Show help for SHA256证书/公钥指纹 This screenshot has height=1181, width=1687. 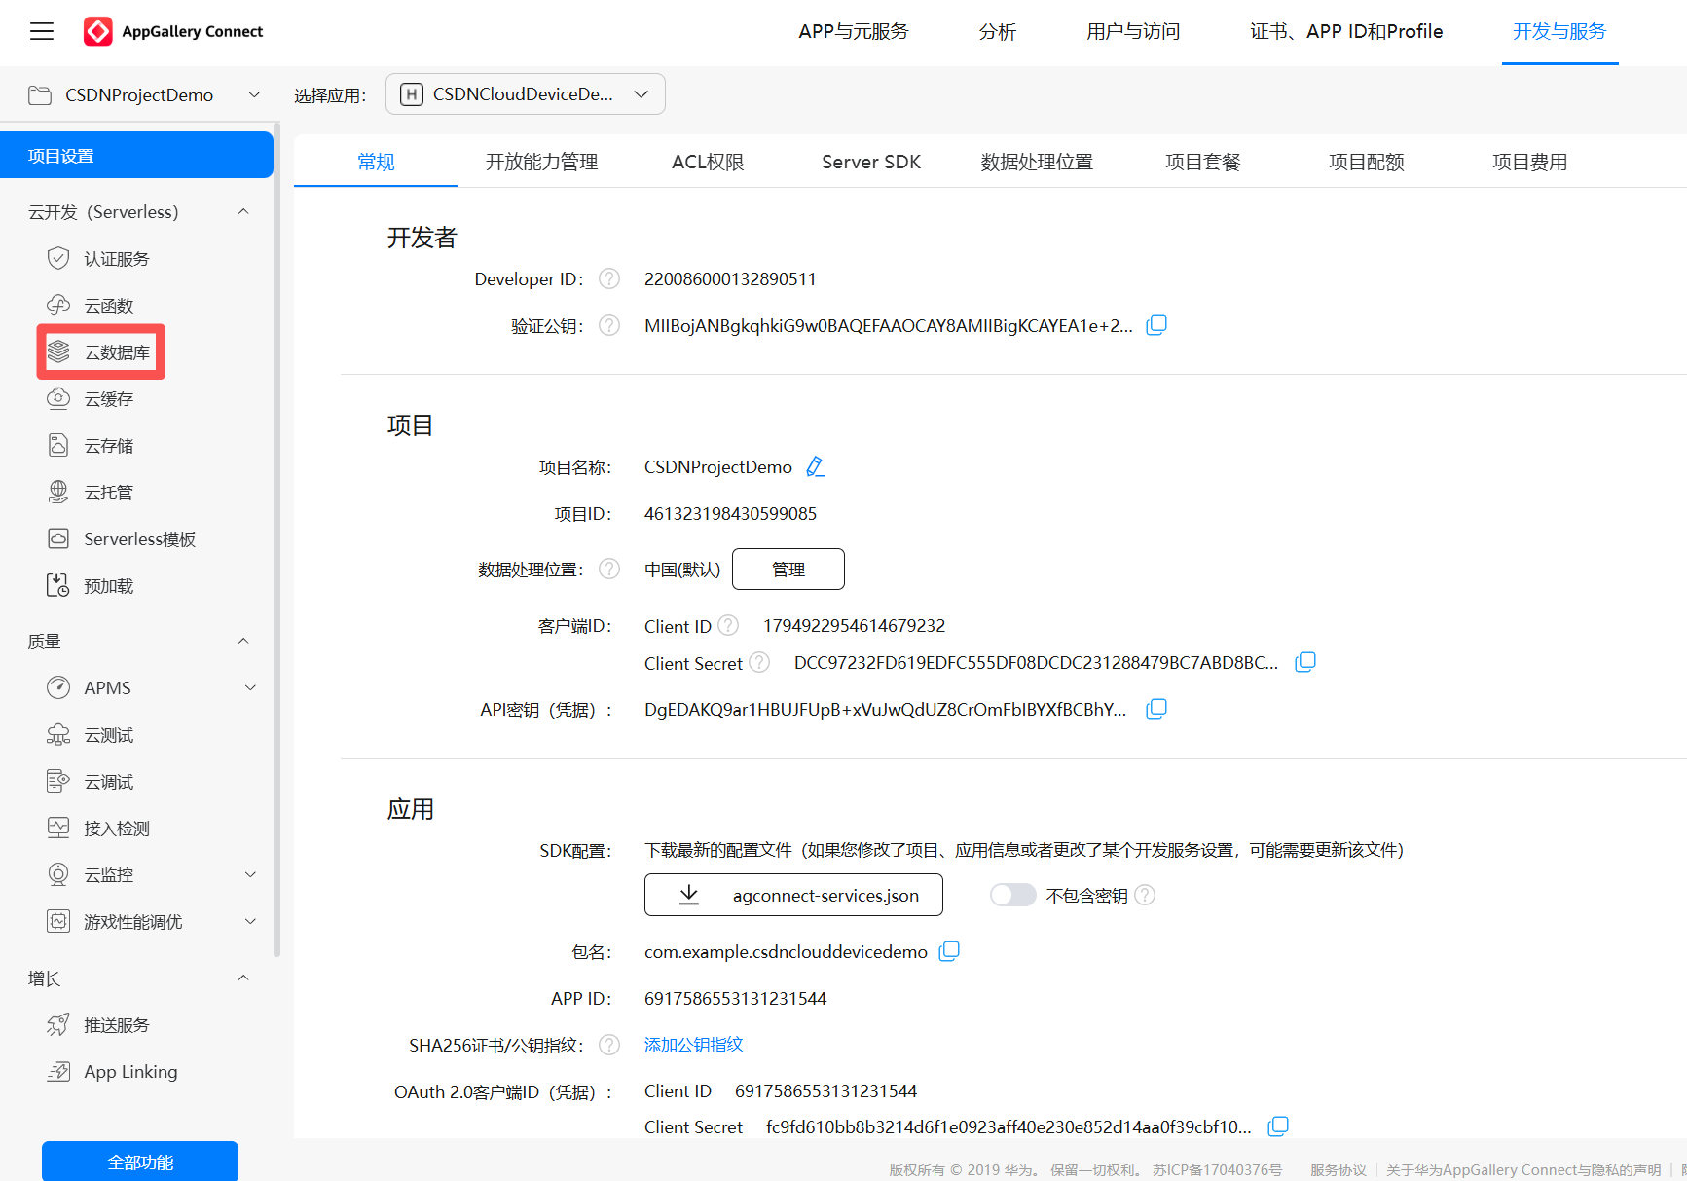click(609, 1045)
